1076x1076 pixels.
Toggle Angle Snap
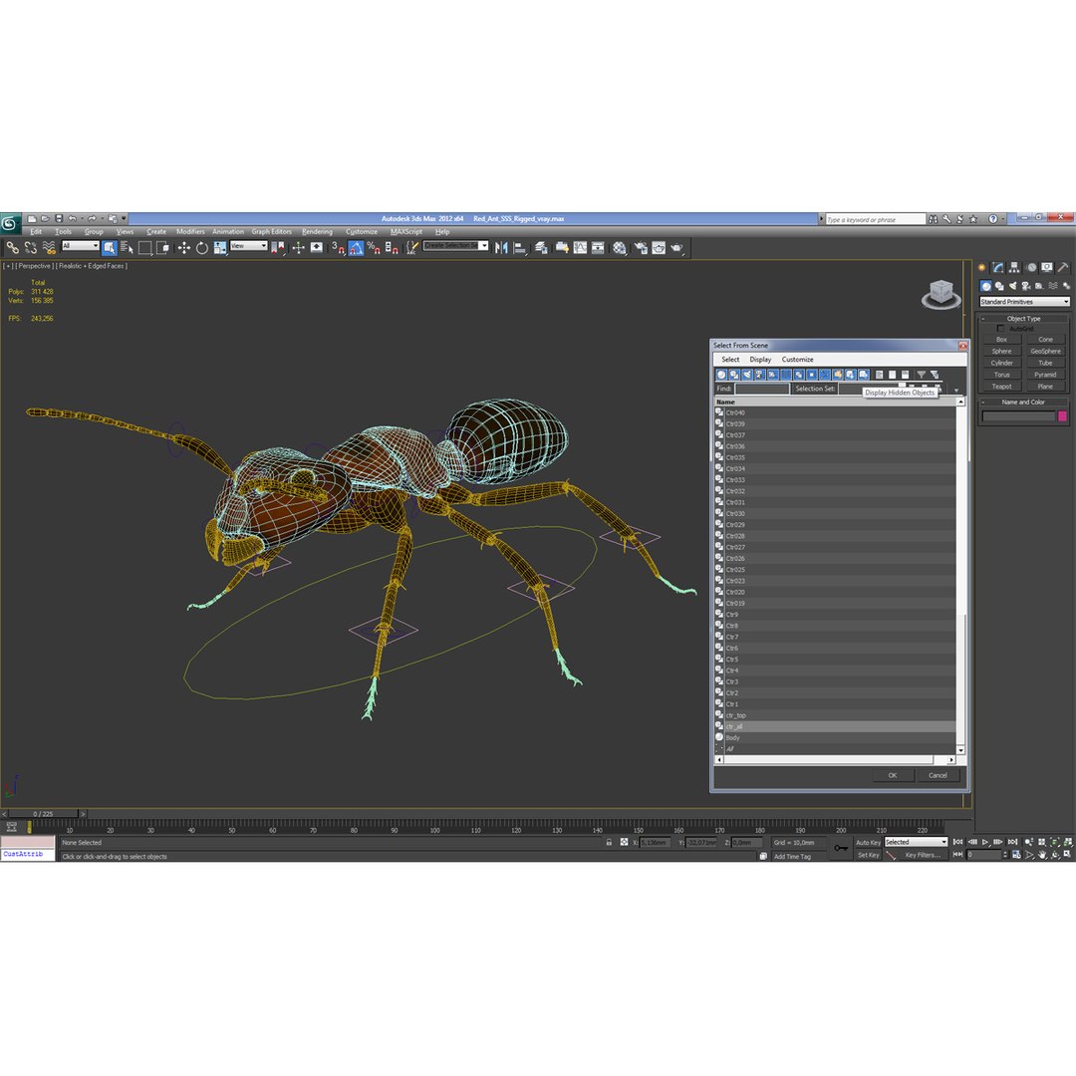tap(356, 248)
